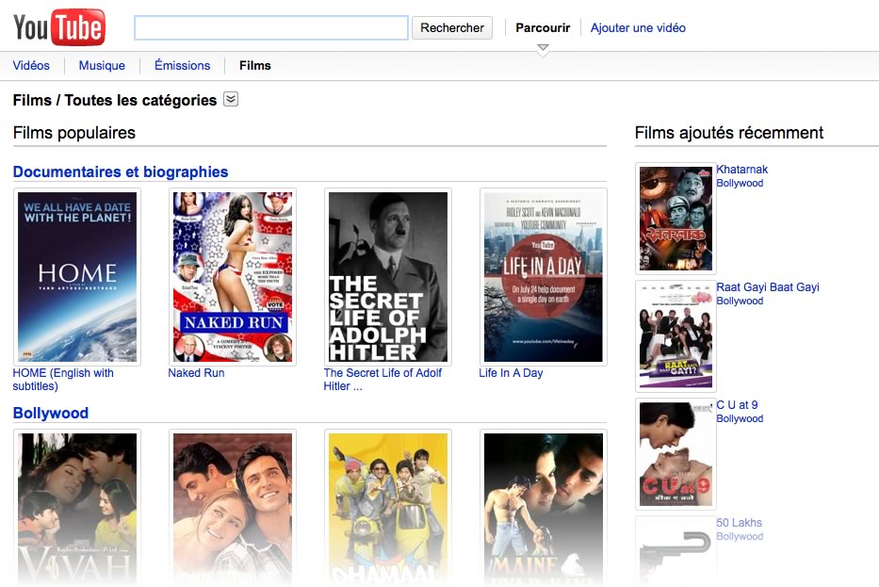Open the Naked Run poster
Image resolution: width=879 pixels, height=587 pixels.
point(233,277)
